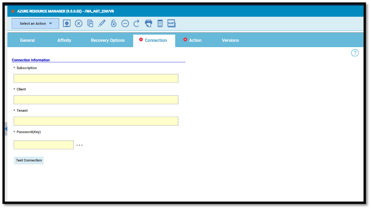Viewport: 371px width, 209px height.
Task: Click into the Client input field
Action: 96,100
